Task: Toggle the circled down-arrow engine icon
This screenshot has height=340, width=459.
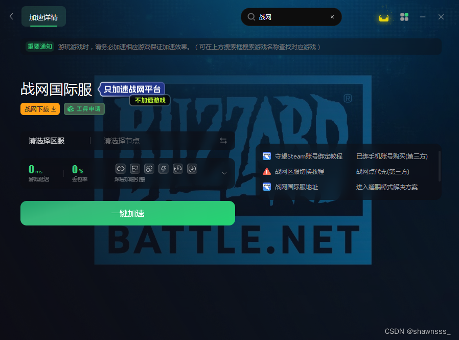Action: 192,169
